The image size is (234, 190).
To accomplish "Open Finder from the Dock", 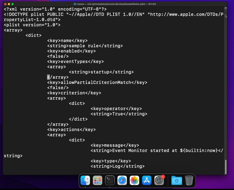I will point(85,180).
